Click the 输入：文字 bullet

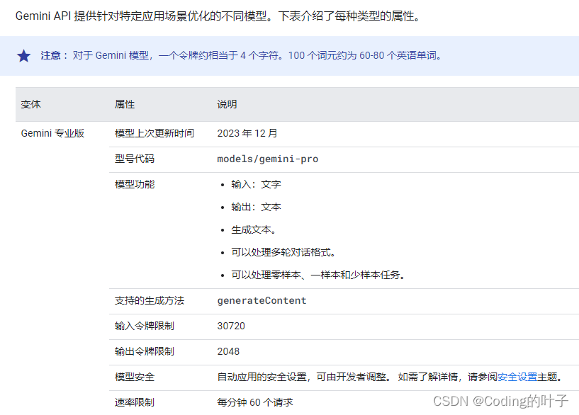coord(256,184)
